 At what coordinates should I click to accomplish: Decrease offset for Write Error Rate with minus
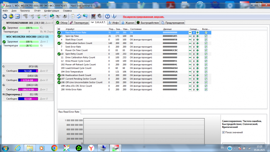[190, 90]
